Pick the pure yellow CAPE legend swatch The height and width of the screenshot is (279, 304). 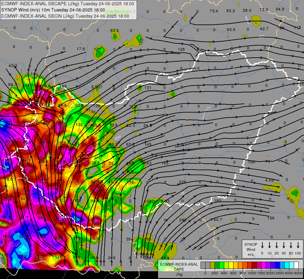click(x=231, y=265)
